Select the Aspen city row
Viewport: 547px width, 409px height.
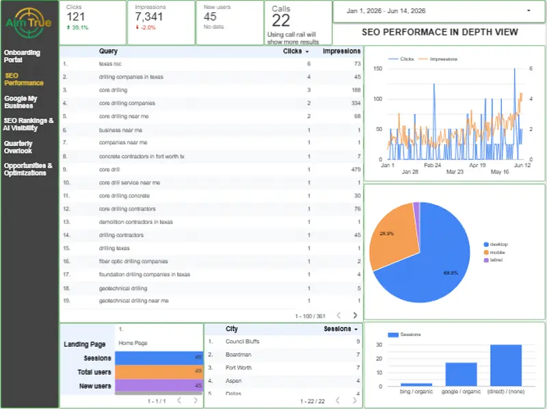[x=283, y=381]
